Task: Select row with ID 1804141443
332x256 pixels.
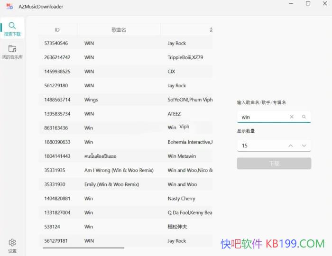Action: pyautogui.click(x=126, y=156)
